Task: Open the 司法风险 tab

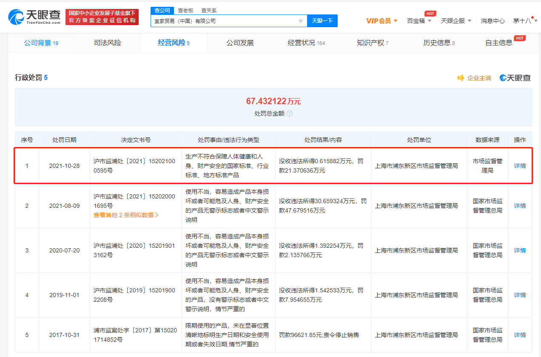Action: tap(107, 42)
